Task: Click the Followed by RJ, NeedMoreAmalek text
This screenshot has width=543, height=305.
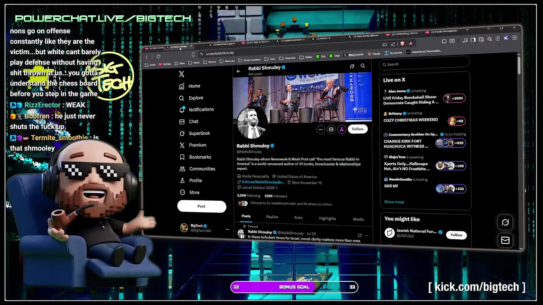Action: pyautogui.click(x=291, y=204)
